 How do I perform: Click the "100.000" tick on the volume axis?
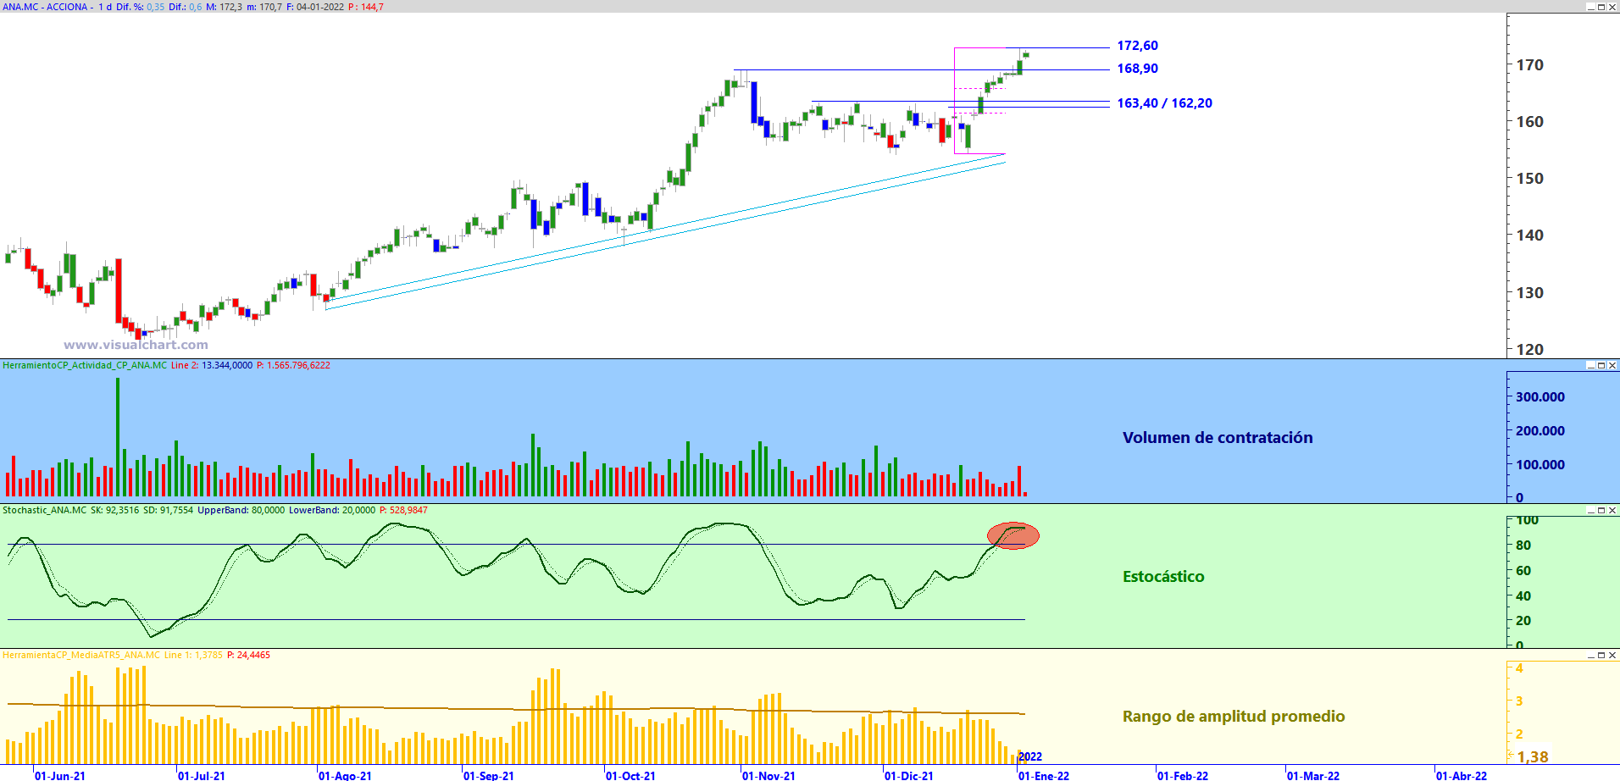1540,465
